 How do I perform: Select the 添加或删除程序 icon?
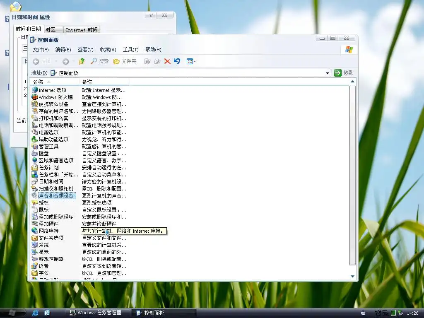35,217
